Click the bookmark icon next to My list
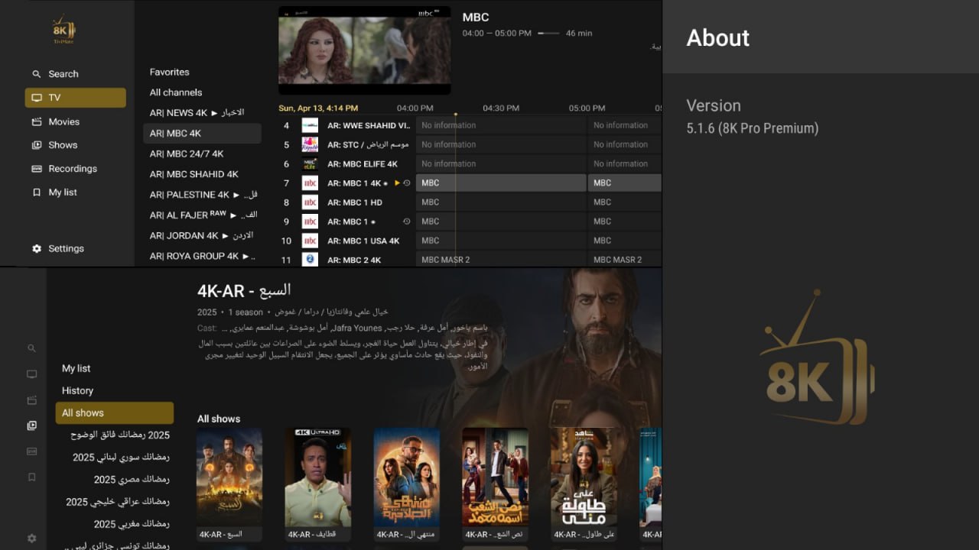979x550 pixels. click(36, 192)
